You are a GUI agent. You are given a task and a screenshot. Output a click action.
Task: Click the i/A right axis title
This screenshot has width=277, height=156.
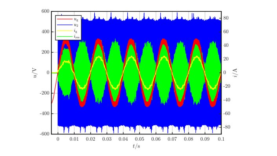pyautogui.click(x=235, y=73)
